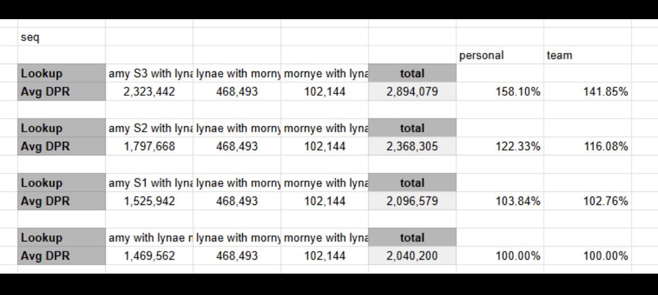The image size is (658, 295).
Task: Click the value 1,469,562
Action: tap(150, 256)
